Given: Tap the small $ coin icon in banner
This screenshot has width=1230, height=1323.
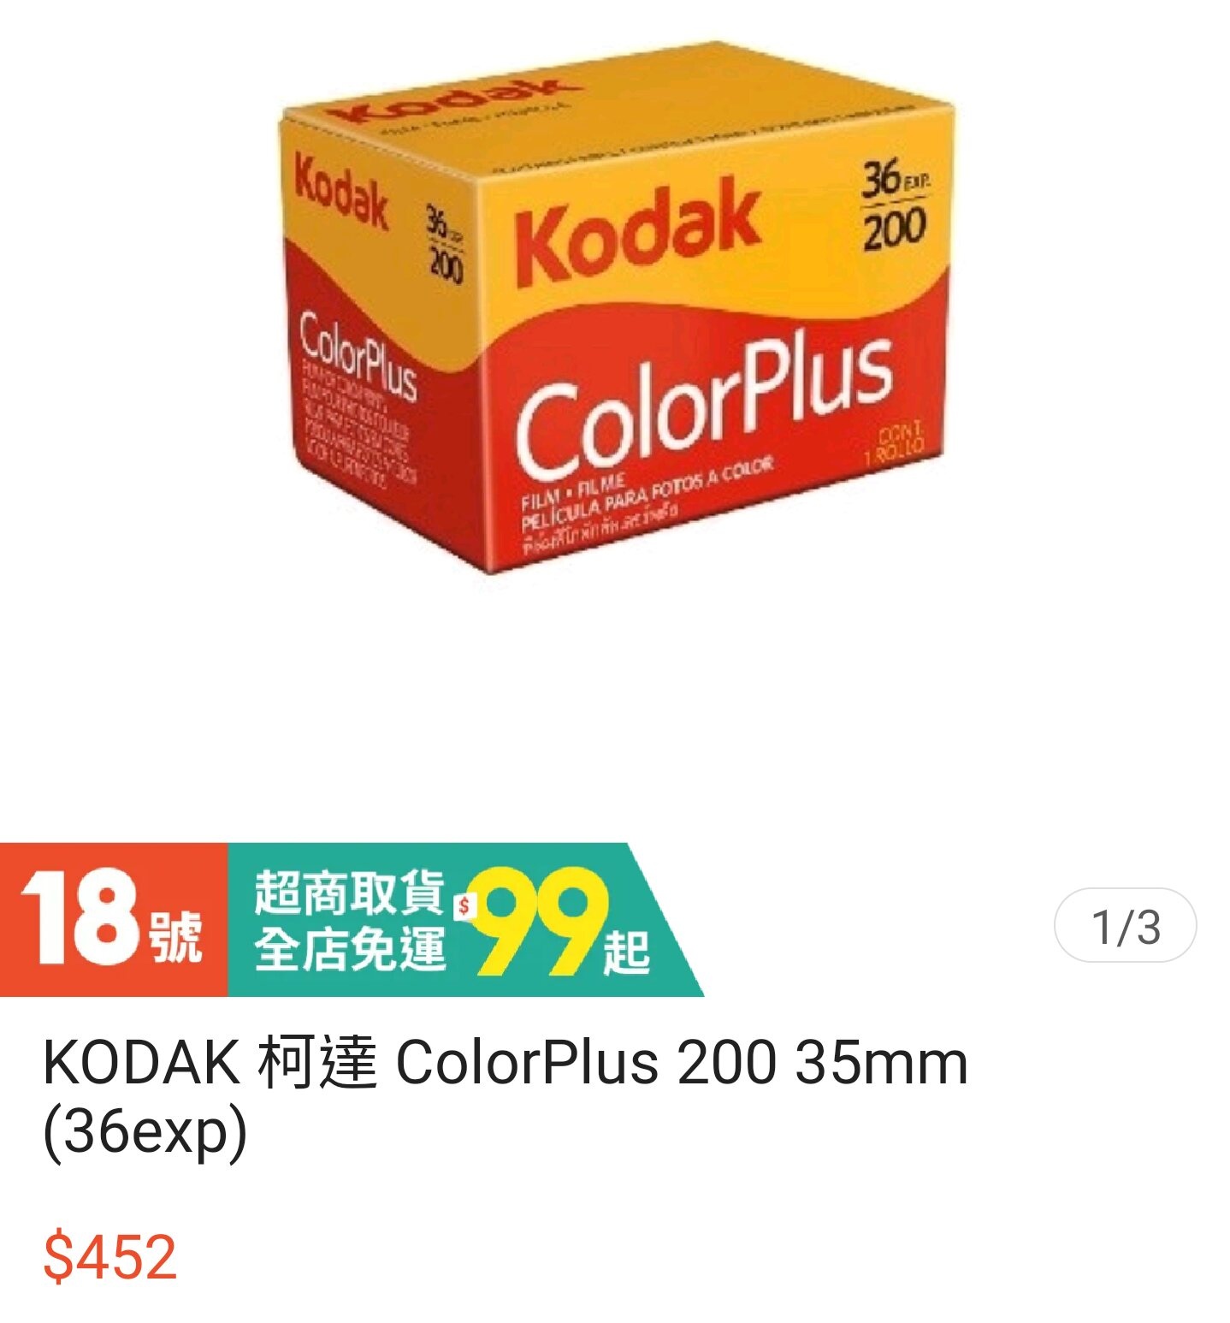Looking at the screenshot, I should click(x=464, y=905).
